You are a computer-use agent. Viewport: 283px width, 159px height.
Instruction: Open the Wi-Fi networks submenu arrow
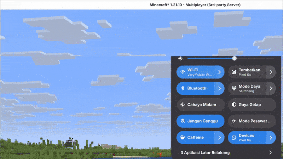click(219, 72)
